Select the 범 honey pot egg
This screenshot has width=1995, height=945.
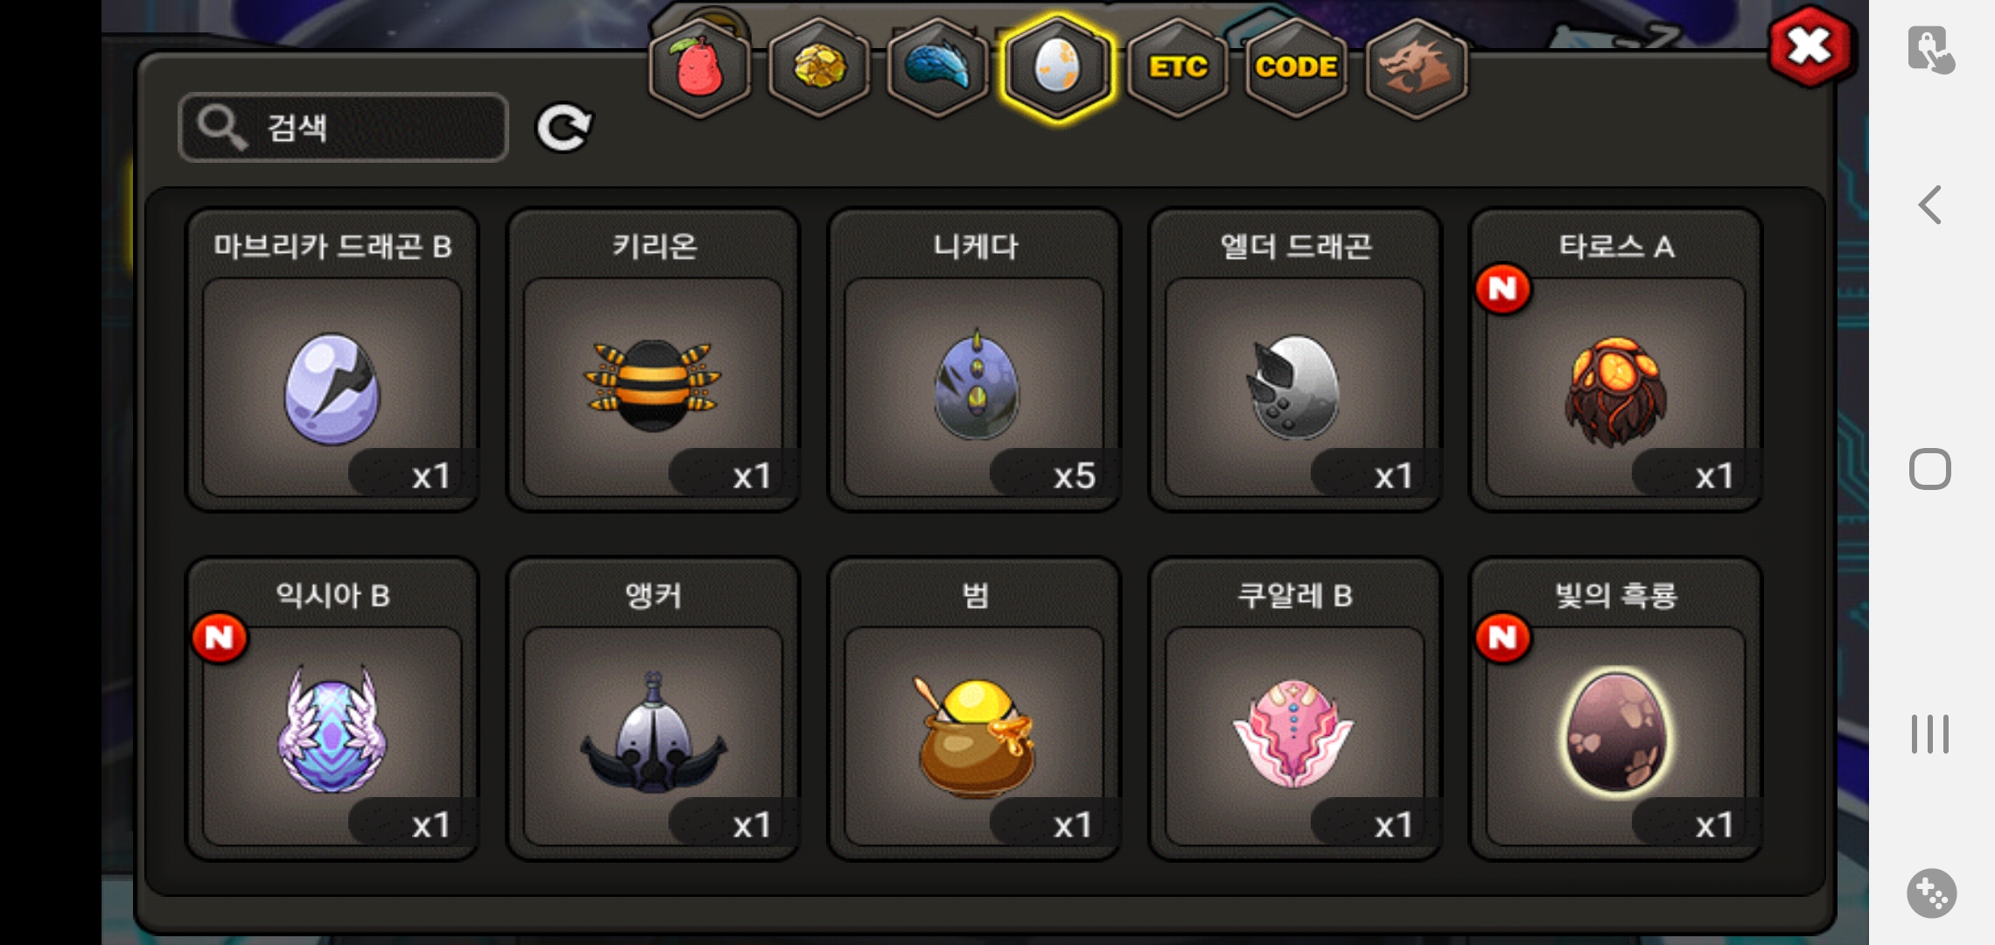975,710
